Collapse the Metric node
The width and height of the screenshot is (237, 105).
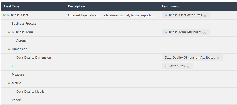(x=9, y=83)
